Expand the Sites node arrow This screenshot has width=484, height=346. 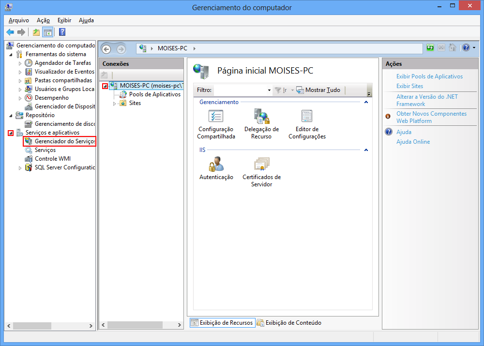tap(115, 104)
